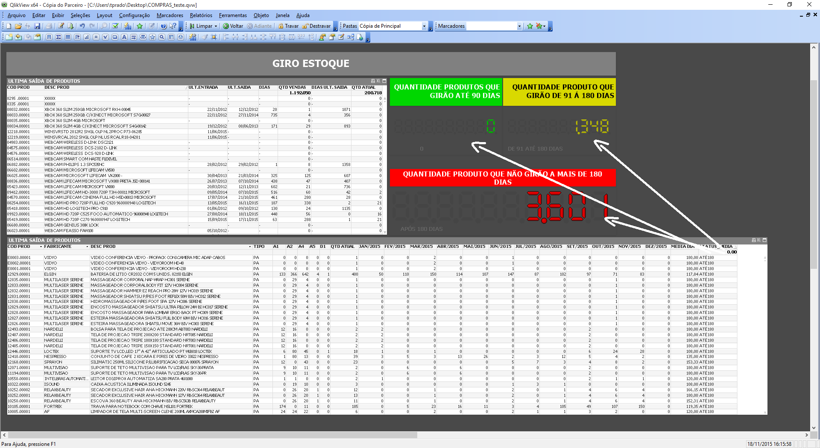Lock selections with the Travar button

pos(288,26)
